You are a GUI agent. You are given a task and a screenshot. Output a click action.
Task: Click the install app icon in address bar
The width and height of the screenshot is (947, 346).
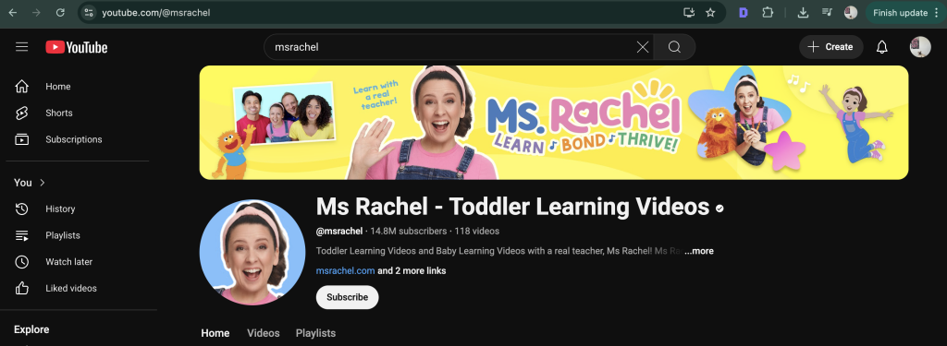688,13
